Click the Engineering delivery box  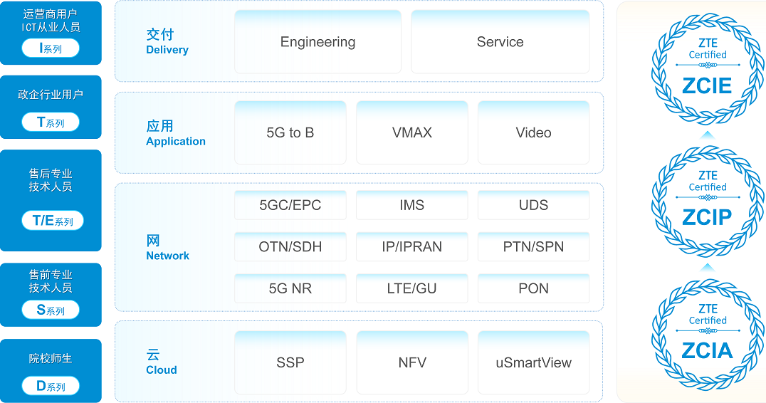[318, 42]
